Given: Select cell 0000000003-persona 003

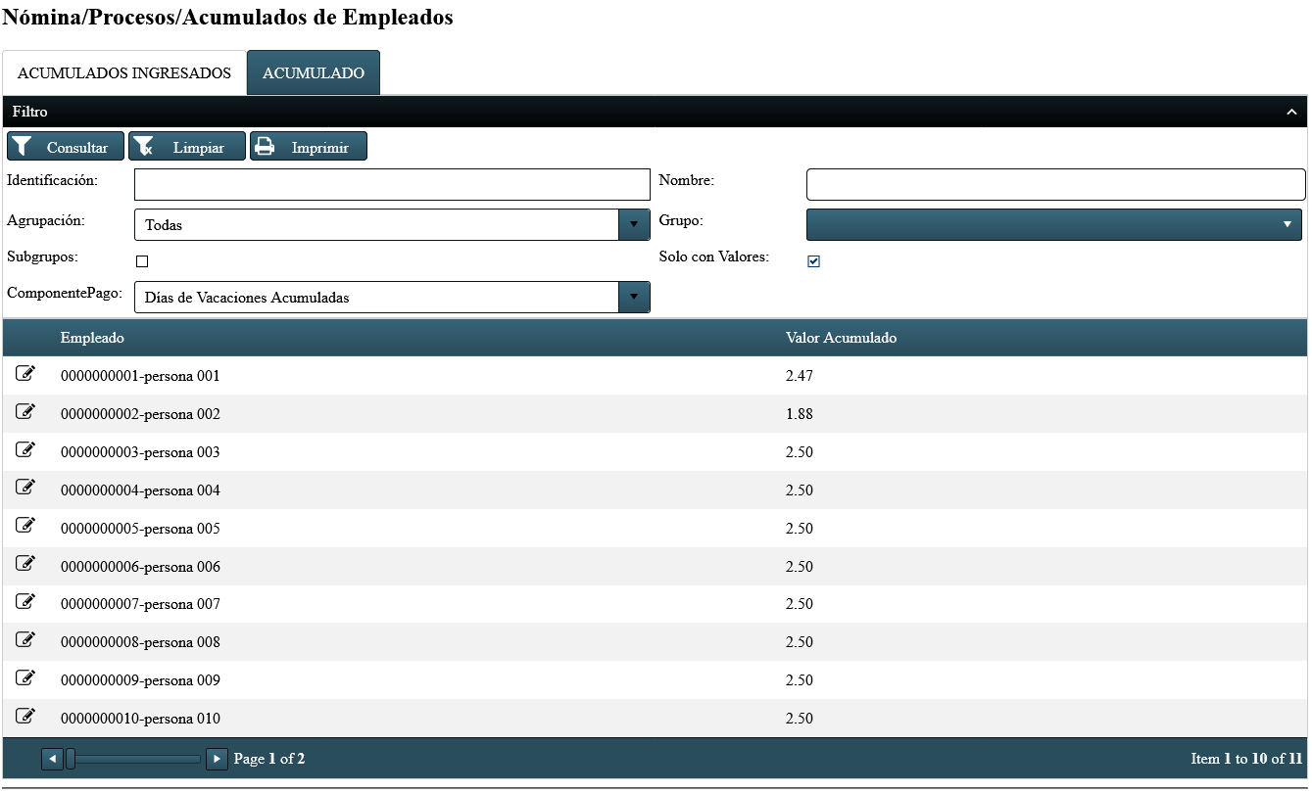Looking at the screenshot, I should (140, 452).
